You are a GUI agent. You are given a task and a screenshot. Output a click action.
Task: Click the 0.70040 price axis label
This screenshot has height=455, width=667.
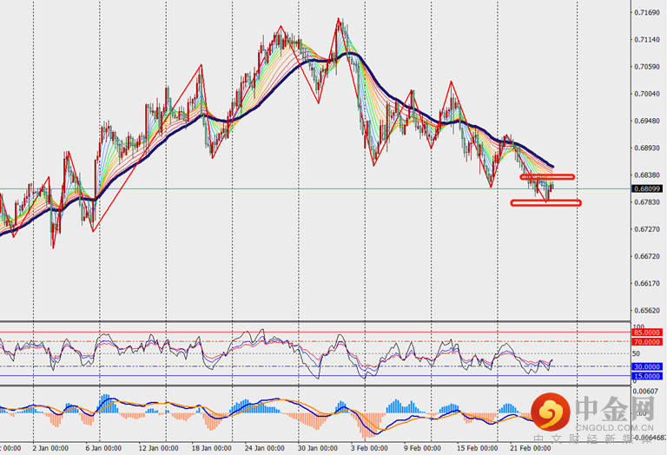[x=646, y=94]
